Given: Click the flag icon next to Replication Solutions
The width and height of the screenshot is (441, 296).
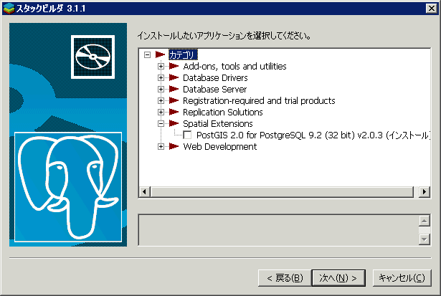Looking at the screenshot, I should click(174, 112).
